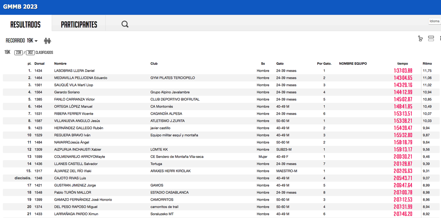Open result for ORTEGA LÓPEZ Manuel
Image resolution: width=441 pixels, height=218 pixels.
click(73, 107)
